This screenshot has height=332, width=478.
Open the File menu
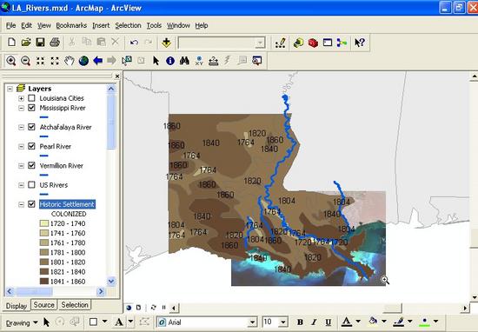[10, 25]
